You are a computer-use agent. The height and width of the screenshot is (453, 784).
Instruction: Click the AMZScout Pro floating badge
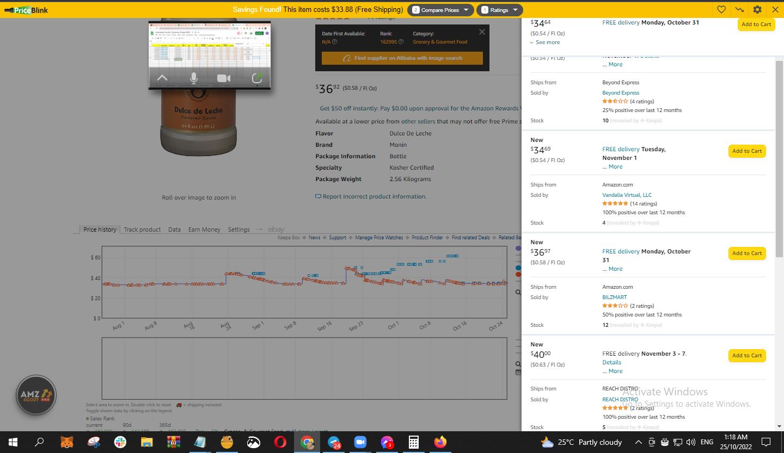pyautogui.click(x=36, y=395)
